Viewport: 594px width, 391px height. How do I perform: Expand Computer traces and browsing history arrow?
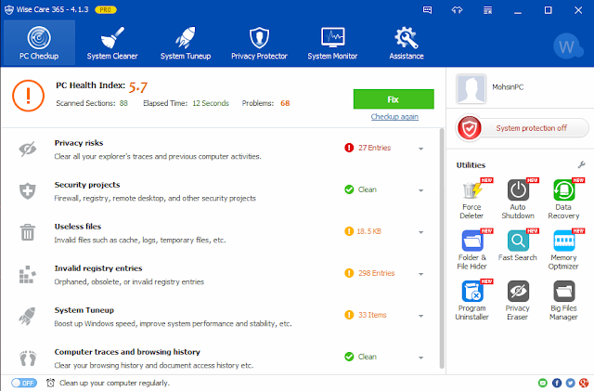tap(420, 358)
